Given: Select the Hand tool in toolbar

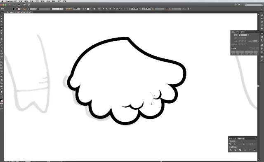Looking at the screenshot, I should [2, 92].
